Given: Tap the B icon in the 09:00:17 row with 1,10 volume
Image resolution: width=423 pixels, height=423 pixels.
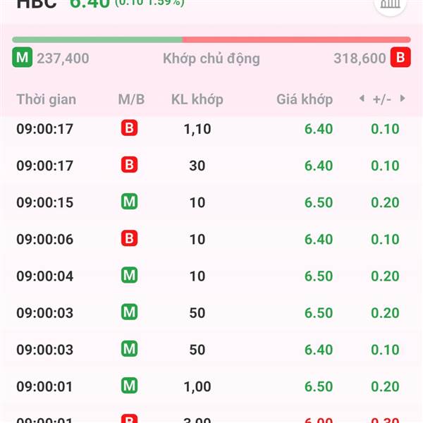Looking at the screenshot, I should [129, 128].
